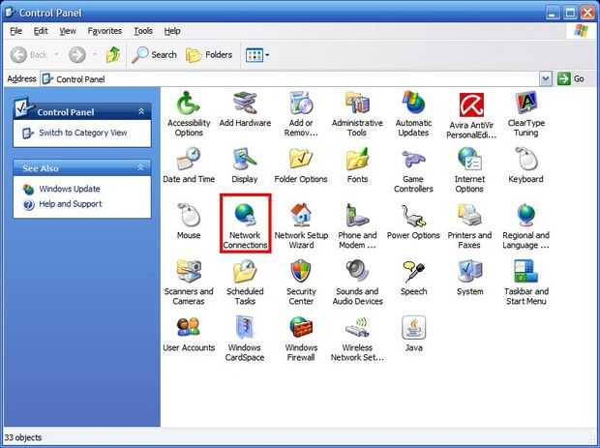Open Help and Support link
600x448 pixels.
tap(71, 204)
